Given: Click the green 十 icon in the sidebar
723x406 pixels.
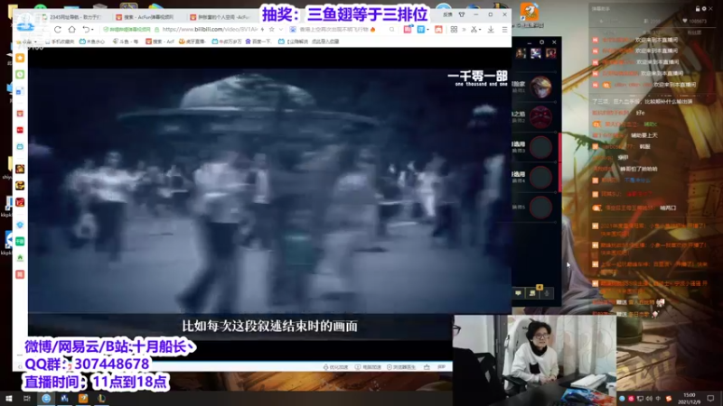Looking at the screenshot, I should [20, 241].
